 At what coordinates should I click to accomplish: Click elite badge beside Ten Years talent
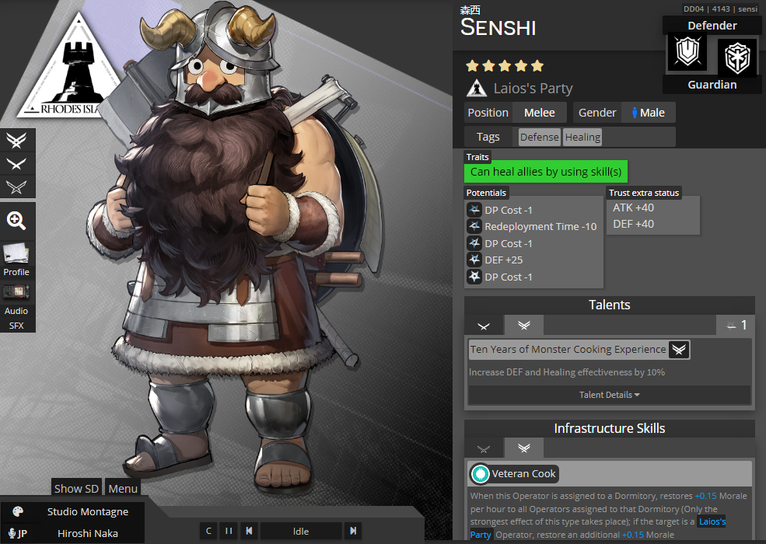click(x=679, y=349)
